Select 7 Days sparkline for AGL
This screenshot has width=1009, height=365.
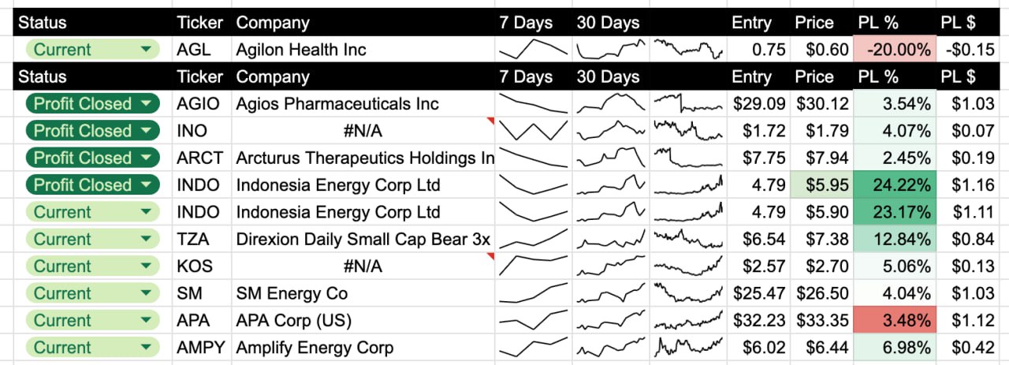(x=533, y=50)
